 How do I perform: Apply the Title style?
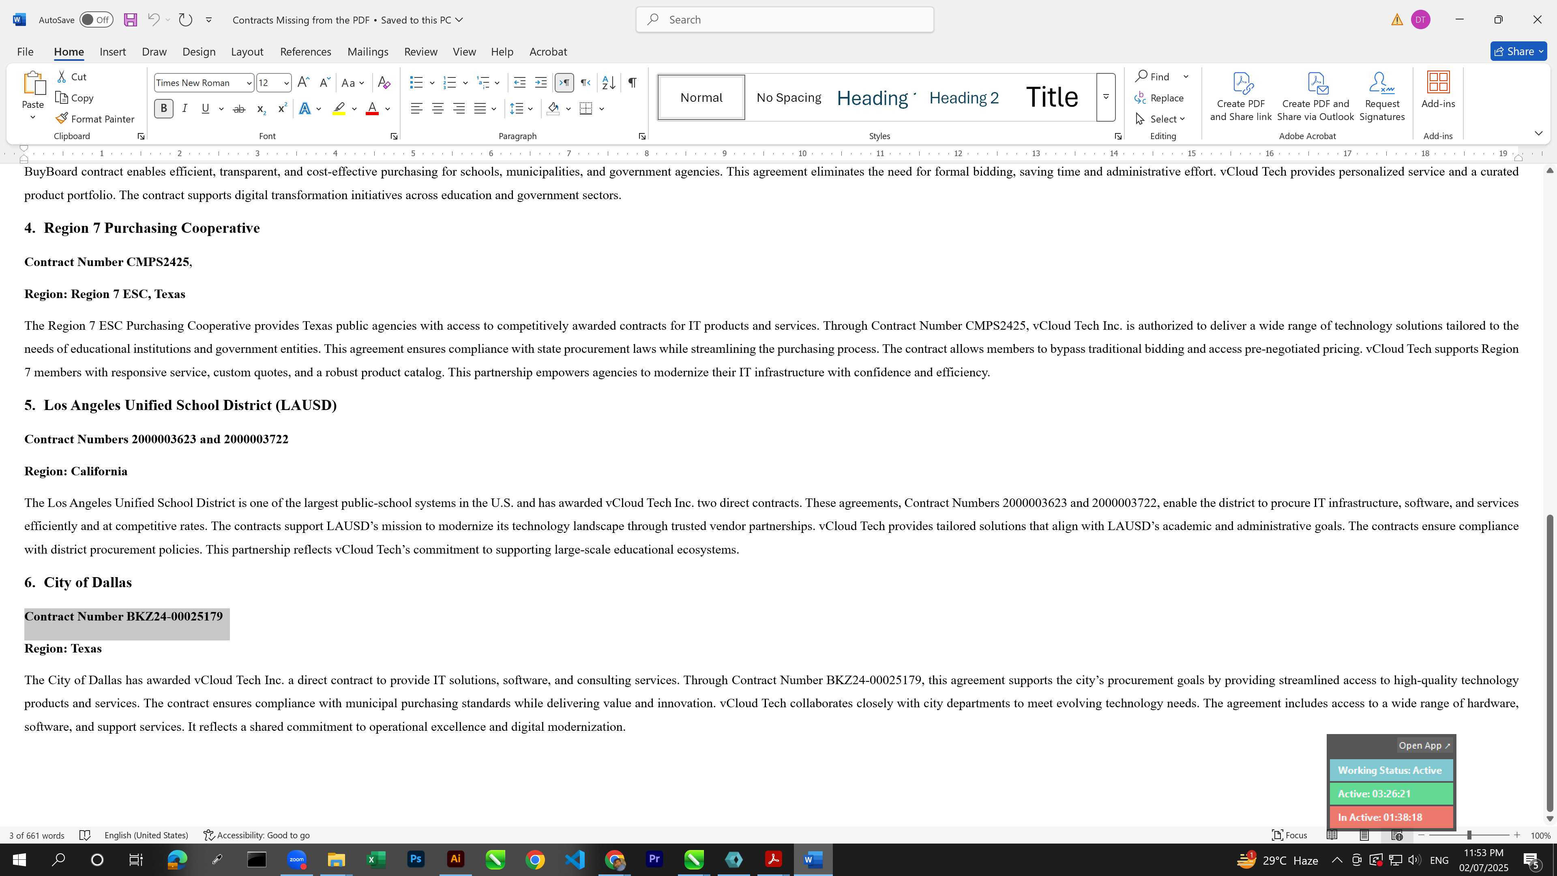coord(1052,97)
